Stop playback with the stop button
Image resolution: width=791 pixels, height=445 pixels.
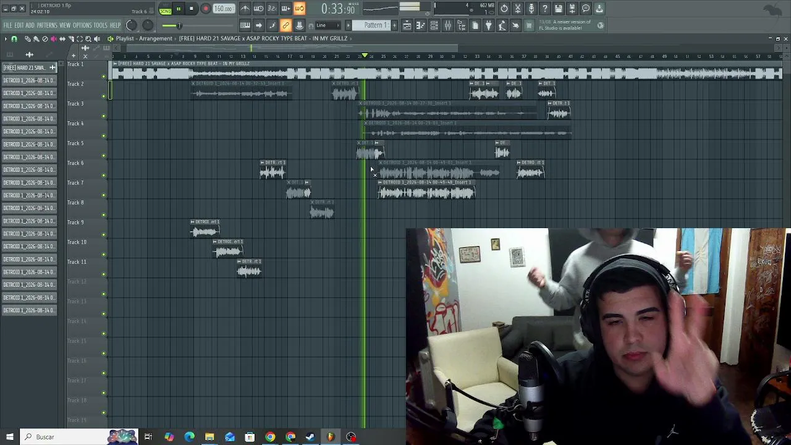pos(192,9)
